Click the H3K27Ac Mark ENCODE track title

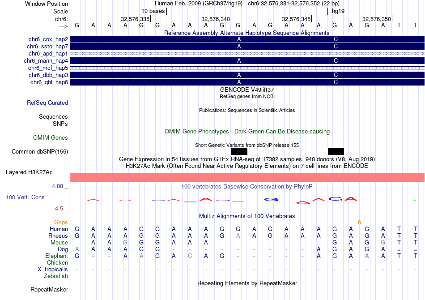coord(247,166)
